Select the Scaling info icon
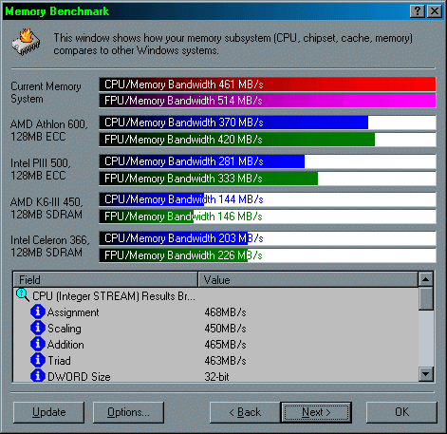The image size is (447, 434). (x=38, y=328)
